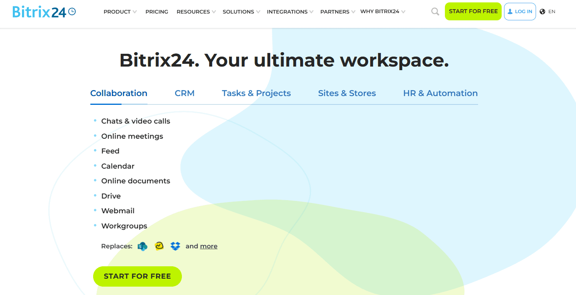Follow the underlined "more" link
576x295 pixels.
pos(209,246)
